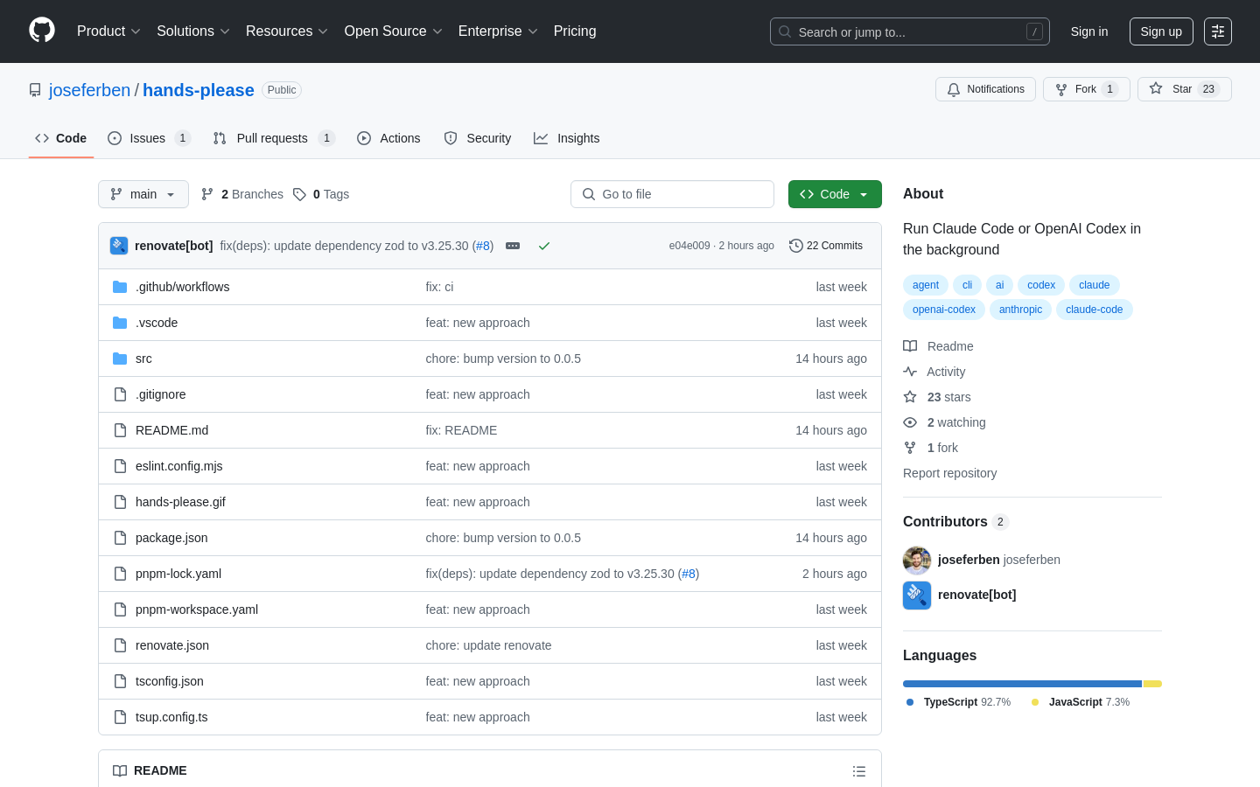Click the fork icon next to 1 fork
The image size is (1260, 787).
[910, 448]
